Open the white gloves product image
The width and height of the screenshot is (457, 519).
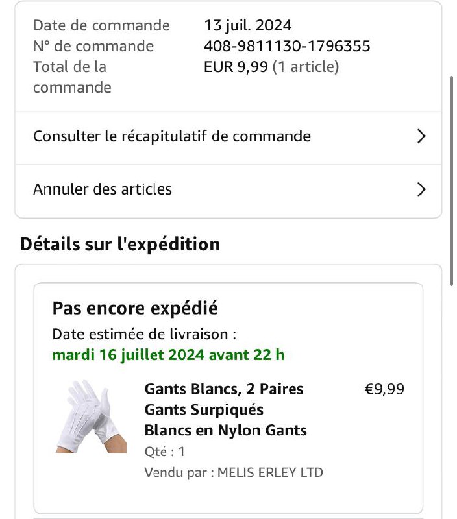point(91,416)
